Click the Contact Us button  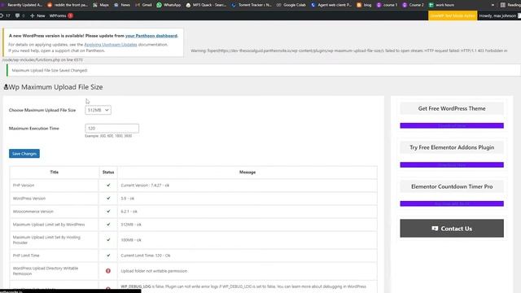(x=452, y=228)
